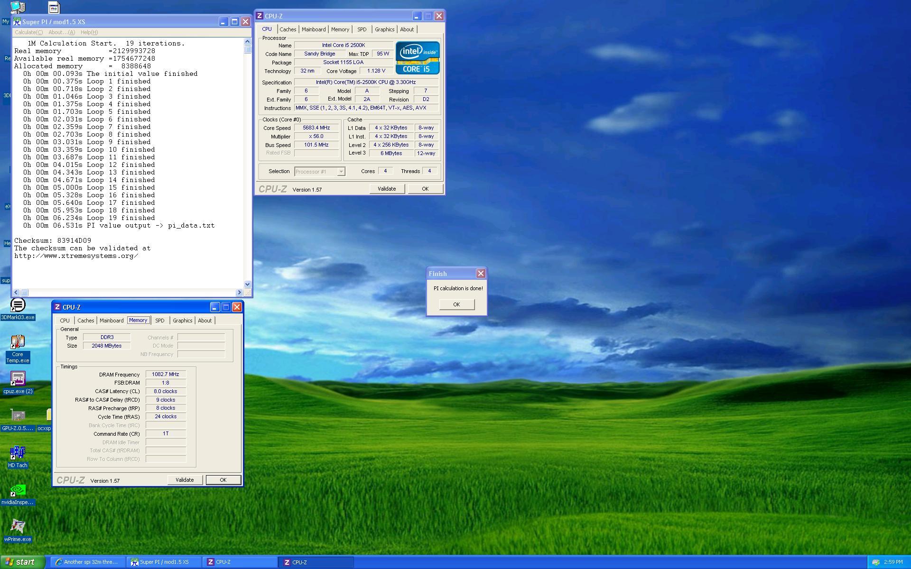Select Caches tab in the Memory CPU-Z window
Viewport: 911px width, 569px height.
[x=86, y=321]
